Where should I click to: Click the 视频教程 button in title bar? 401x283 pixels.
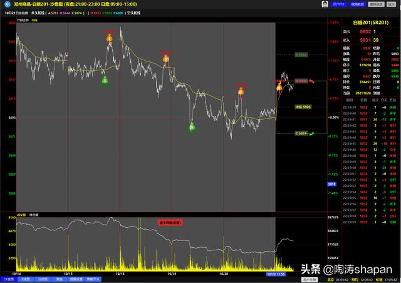[x=358, y=4]
